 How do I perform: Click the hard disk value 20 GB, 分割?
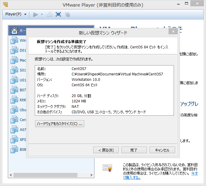81,96
